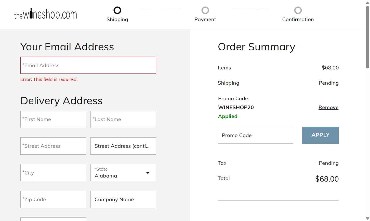Select the Total amount $68.00
Image resolution: width=370 pixels, height=221 pixels.
pyautogui.click(x=327, y=179)
